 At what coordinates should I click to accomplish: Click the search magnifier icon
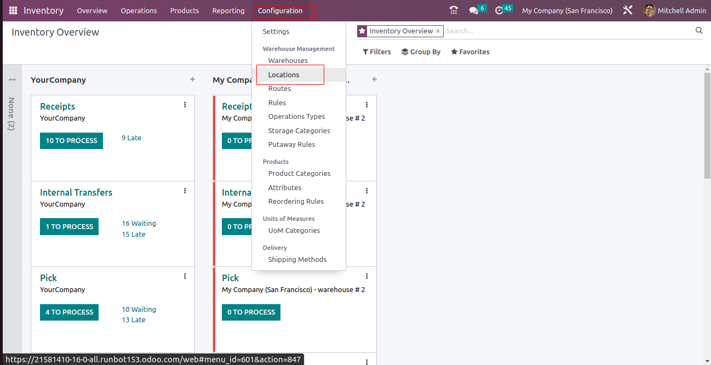[699, 31]
